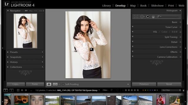Set Navigator zoom to FILL
The height and width of the screenshot is (105, 188).
[31, 11]
